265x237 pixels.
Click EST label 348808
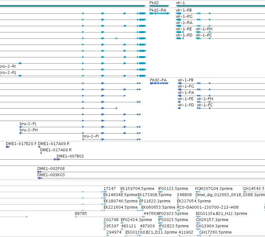184,195
